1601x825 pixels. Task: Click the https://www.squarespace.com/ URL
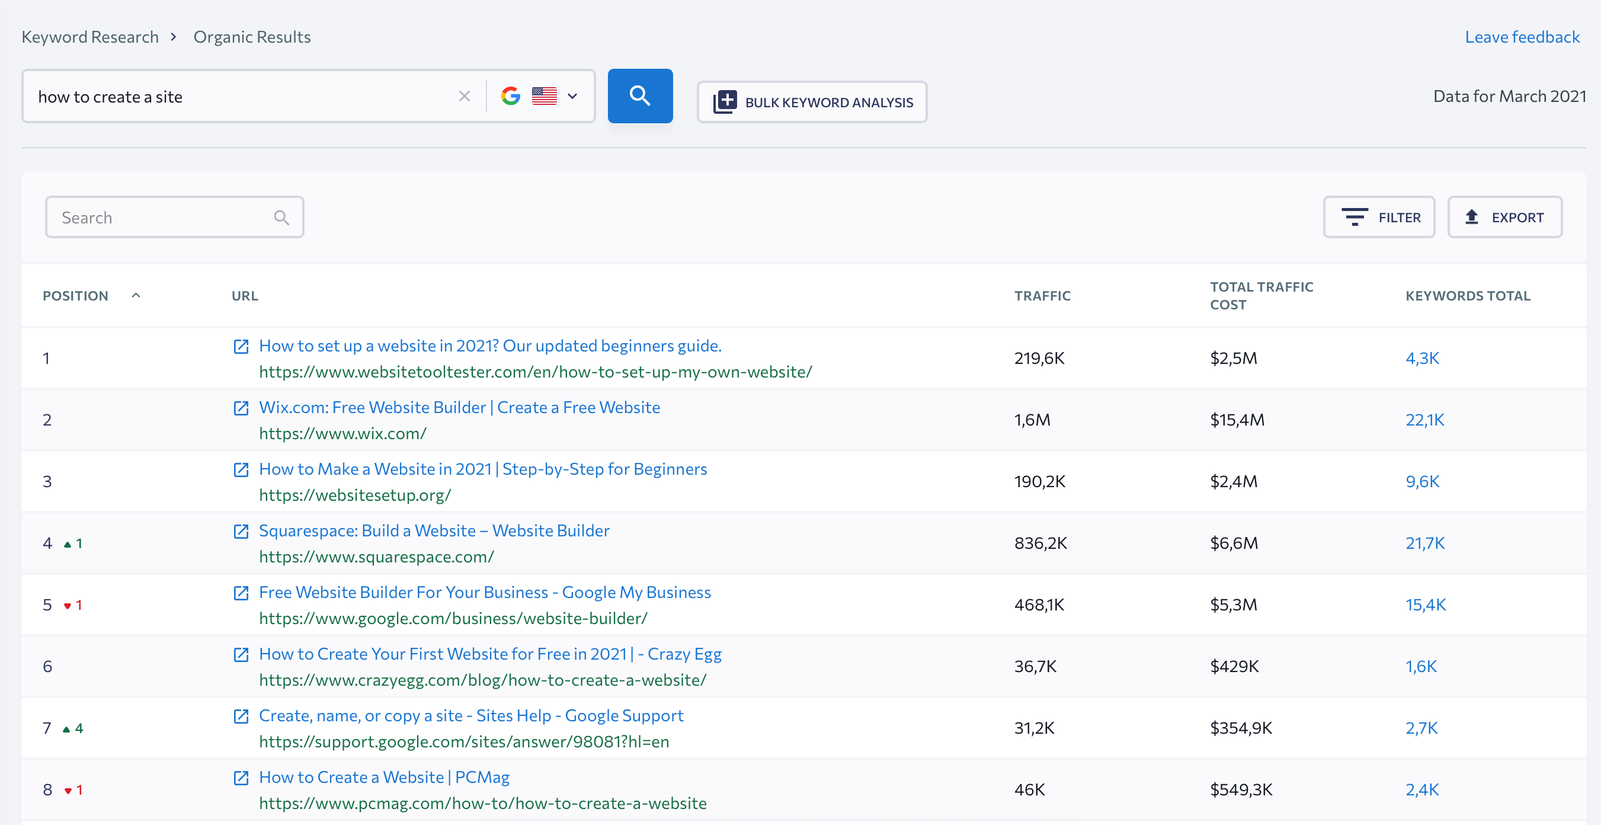(x=377, y=557)
